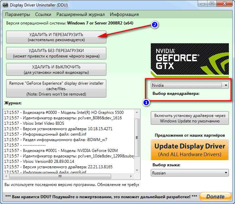Image resolution: width=235 pixels, height=204 pixels.
Task: Click log scrollbar down arrow
Action: (137, 170)
